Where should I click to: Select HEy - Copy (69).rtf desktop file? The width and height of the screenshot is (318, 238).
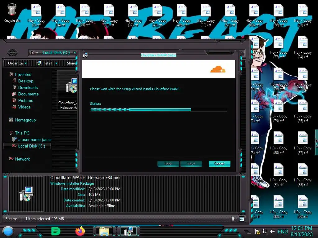(x=254, y=16)
